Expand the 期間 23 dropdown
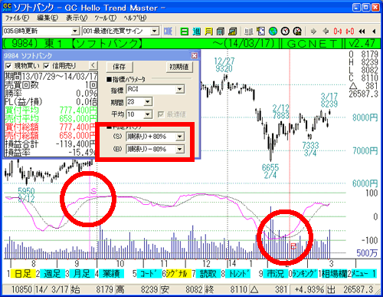Screen dimensions: 383x297 point(148,102)
